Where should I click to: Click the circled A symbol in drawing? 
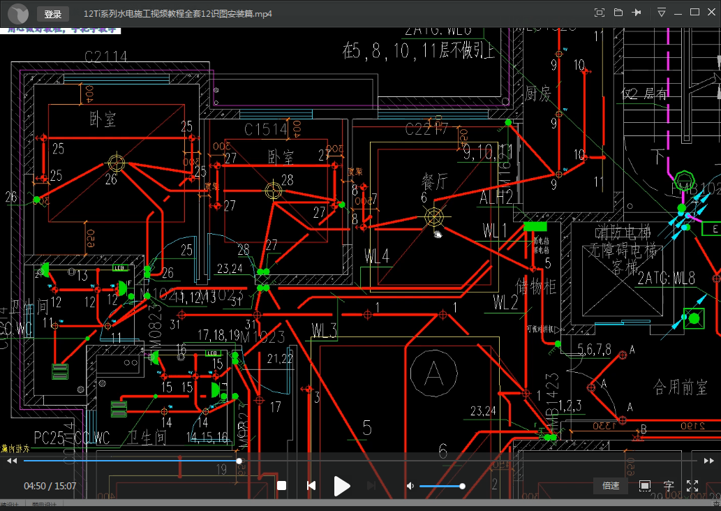click(433, 373)
